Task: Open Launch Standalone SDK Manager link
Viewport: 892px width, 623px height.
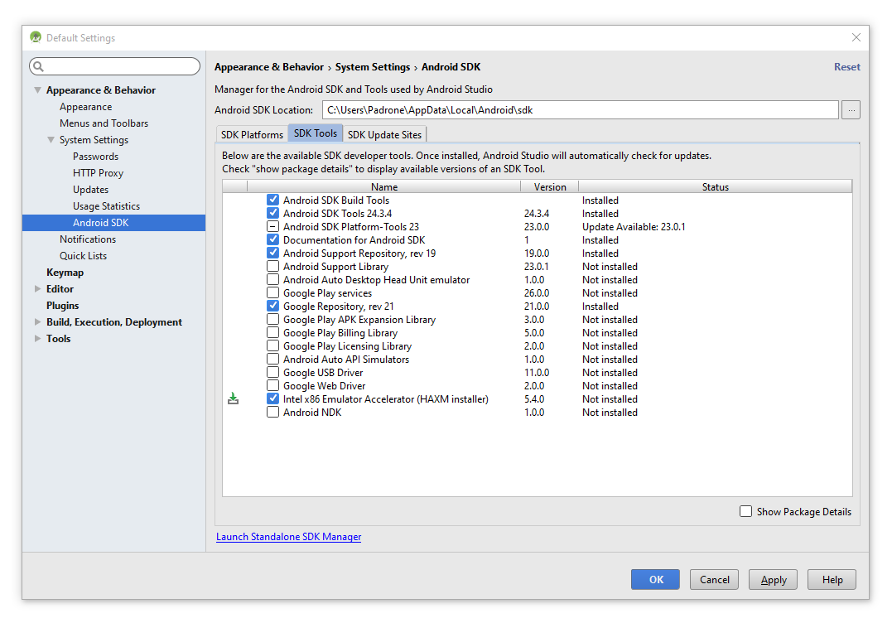Action: pos(288,537)
